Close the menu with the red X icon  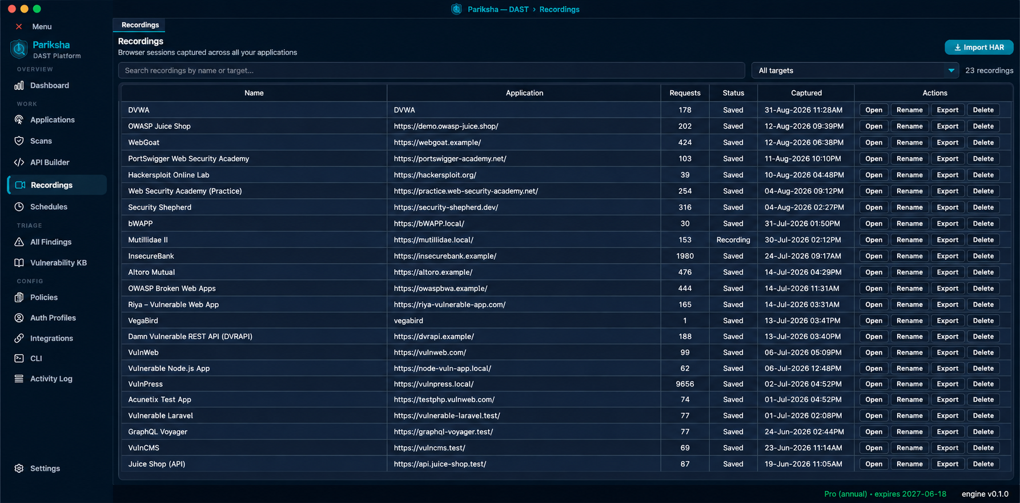pyautogui.click(x=19, y=27)
